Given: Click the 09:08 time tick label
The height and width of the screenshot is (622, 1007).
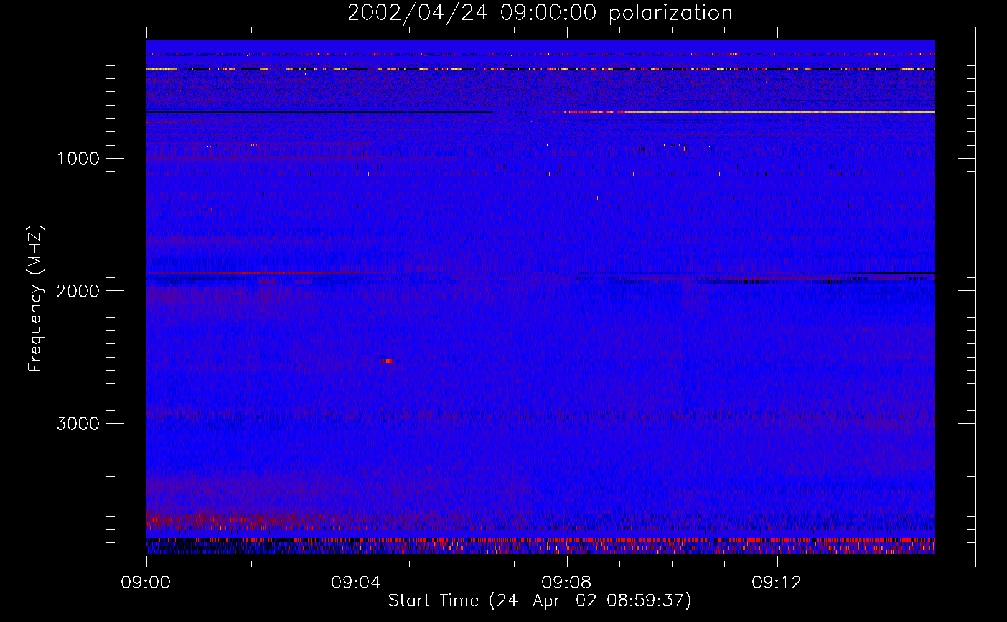Looking at the screenshot, I should [566, 583].
